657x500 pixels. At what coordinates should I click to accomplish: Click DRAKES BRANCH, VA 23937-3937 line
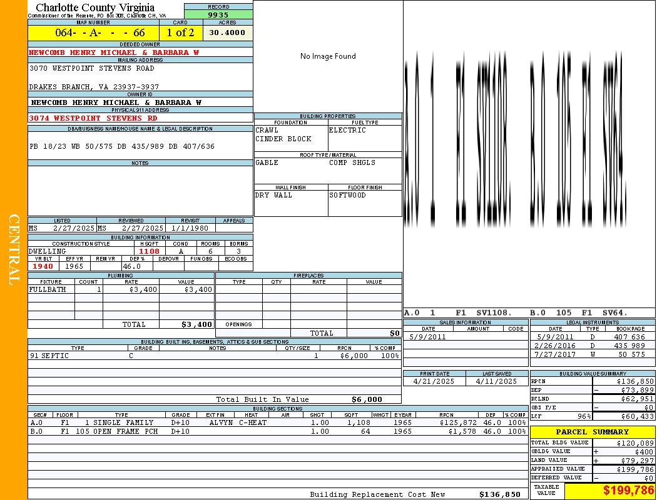[x=94, y=87]
